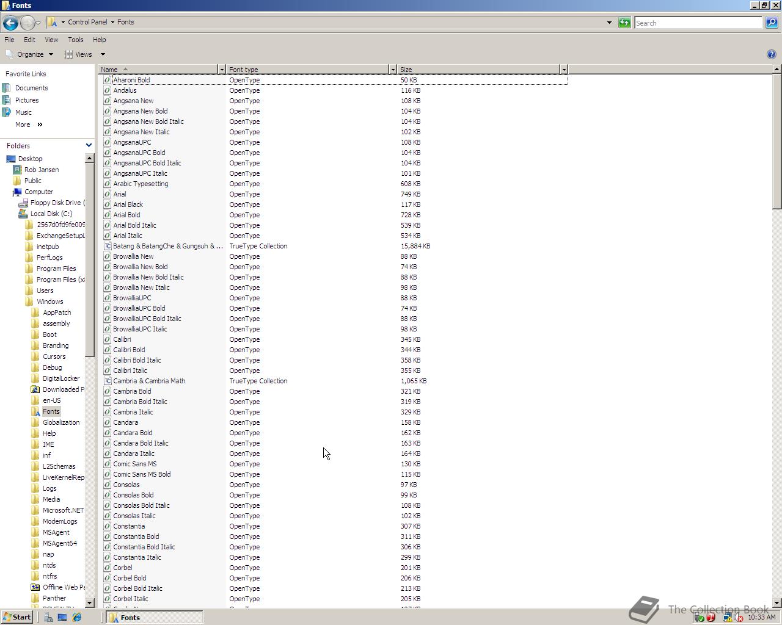Click the Back navigation arrow
Viewport: 782px width, 625px height.
coord(10,23)
